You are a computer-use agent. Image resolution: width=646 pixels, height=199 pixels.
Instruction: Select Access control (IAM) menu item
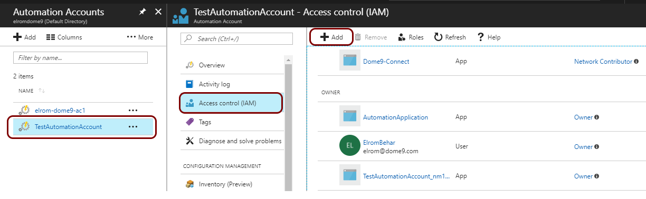pos(232,103)
